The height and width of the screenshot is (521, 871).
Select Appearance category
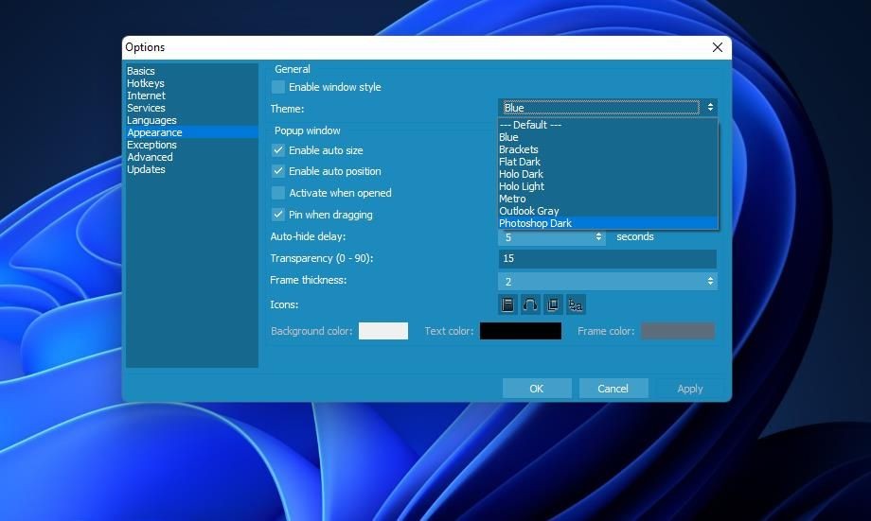[x=191, y=132]
